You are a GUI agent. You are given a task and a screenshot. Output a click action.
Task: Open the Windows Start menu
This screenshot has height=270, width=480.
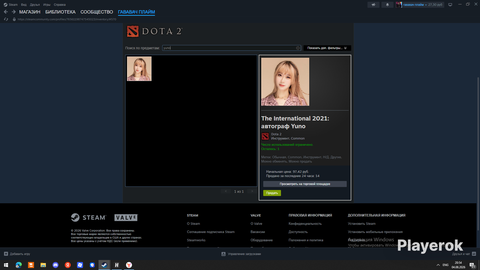pos(6,265)
